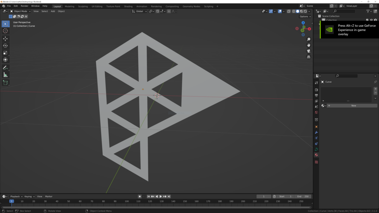
Task: Open the World properties tab
Action: (x=316, y=112)
